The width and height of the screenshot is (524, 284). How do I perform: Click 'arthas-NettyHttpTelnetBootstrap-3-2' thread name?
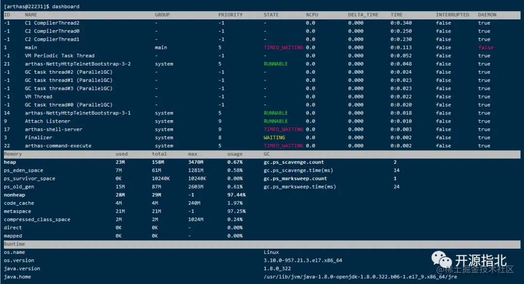click(x=78, y=64)
